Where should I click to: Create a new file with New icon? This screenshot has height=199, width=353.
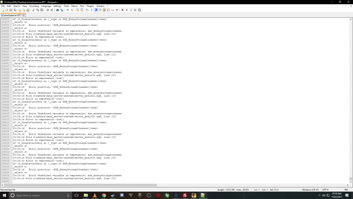pos(2,10)
